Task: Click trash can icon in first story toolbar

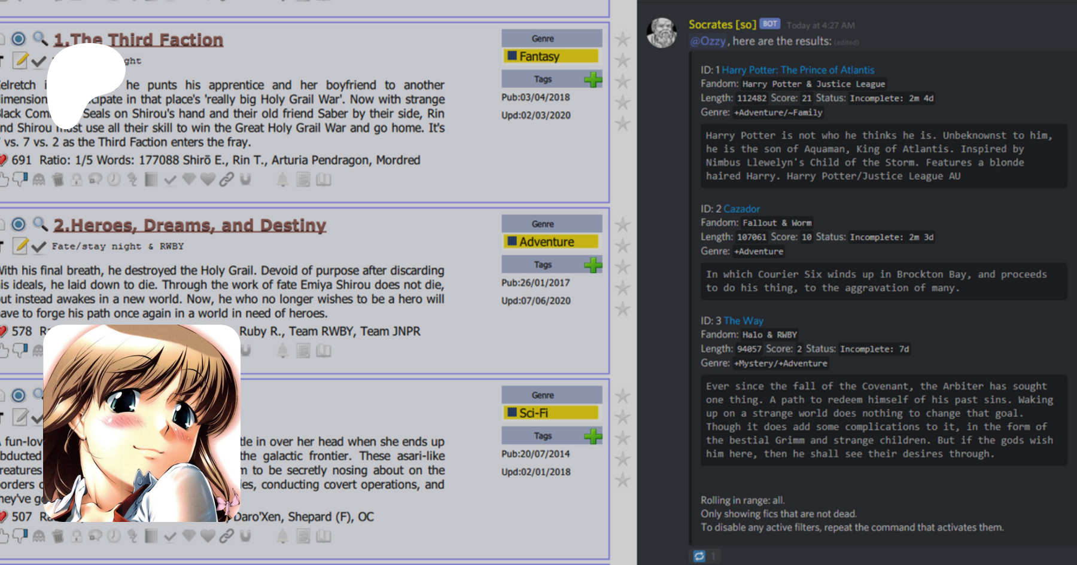Action: [x=57, y=179]
